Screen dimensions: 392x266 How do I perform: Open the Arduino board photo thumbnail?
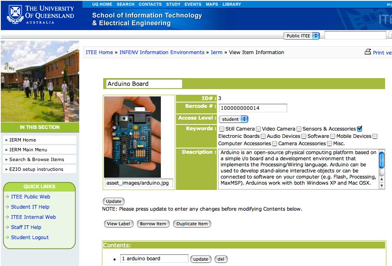[132, 137]
